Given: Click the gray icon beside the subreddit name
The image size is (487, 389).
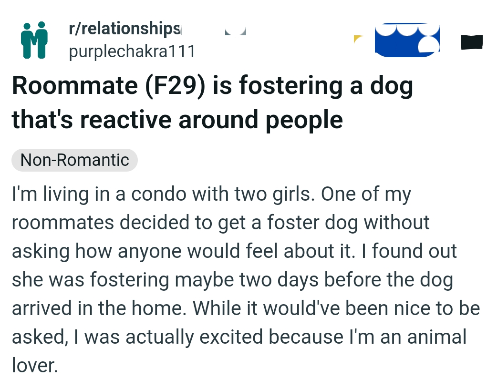Looking at the screenshot, I should pos(235,31).
